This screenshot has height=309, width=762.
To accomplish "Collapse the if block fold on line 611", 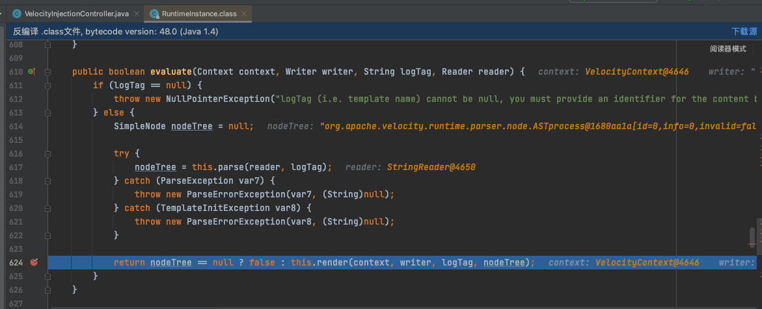I will (x=48, y=86).
